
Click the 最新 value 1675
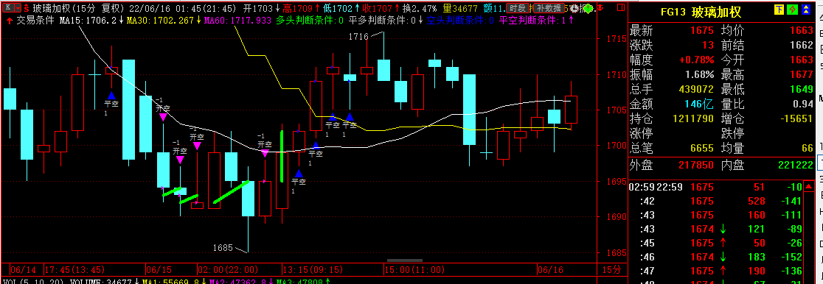click(701, 31)
